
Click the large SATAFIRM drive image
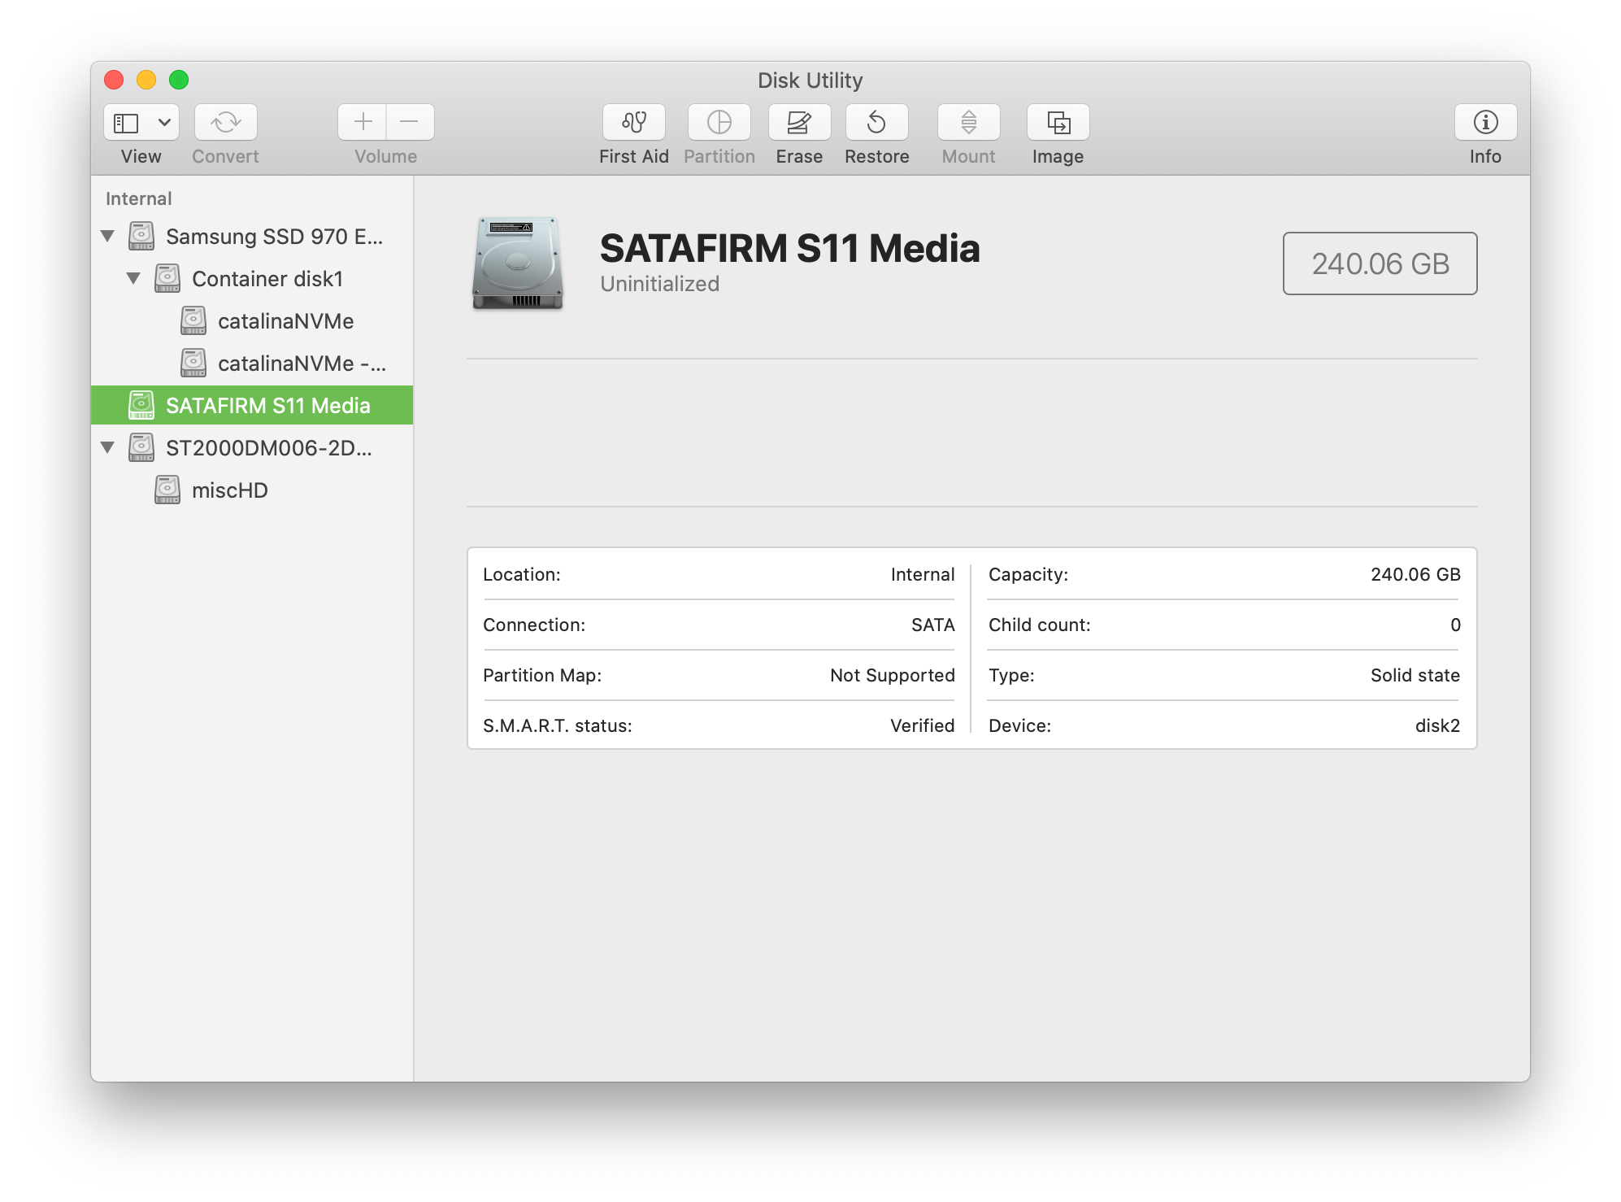pyautogui.click(x=518, y=263)
